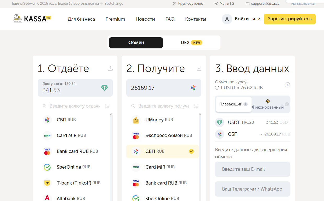This screenshot has height=201, width=324.
Task: Click the Зарегистрируйтесь button
Action: click(289, 19)
